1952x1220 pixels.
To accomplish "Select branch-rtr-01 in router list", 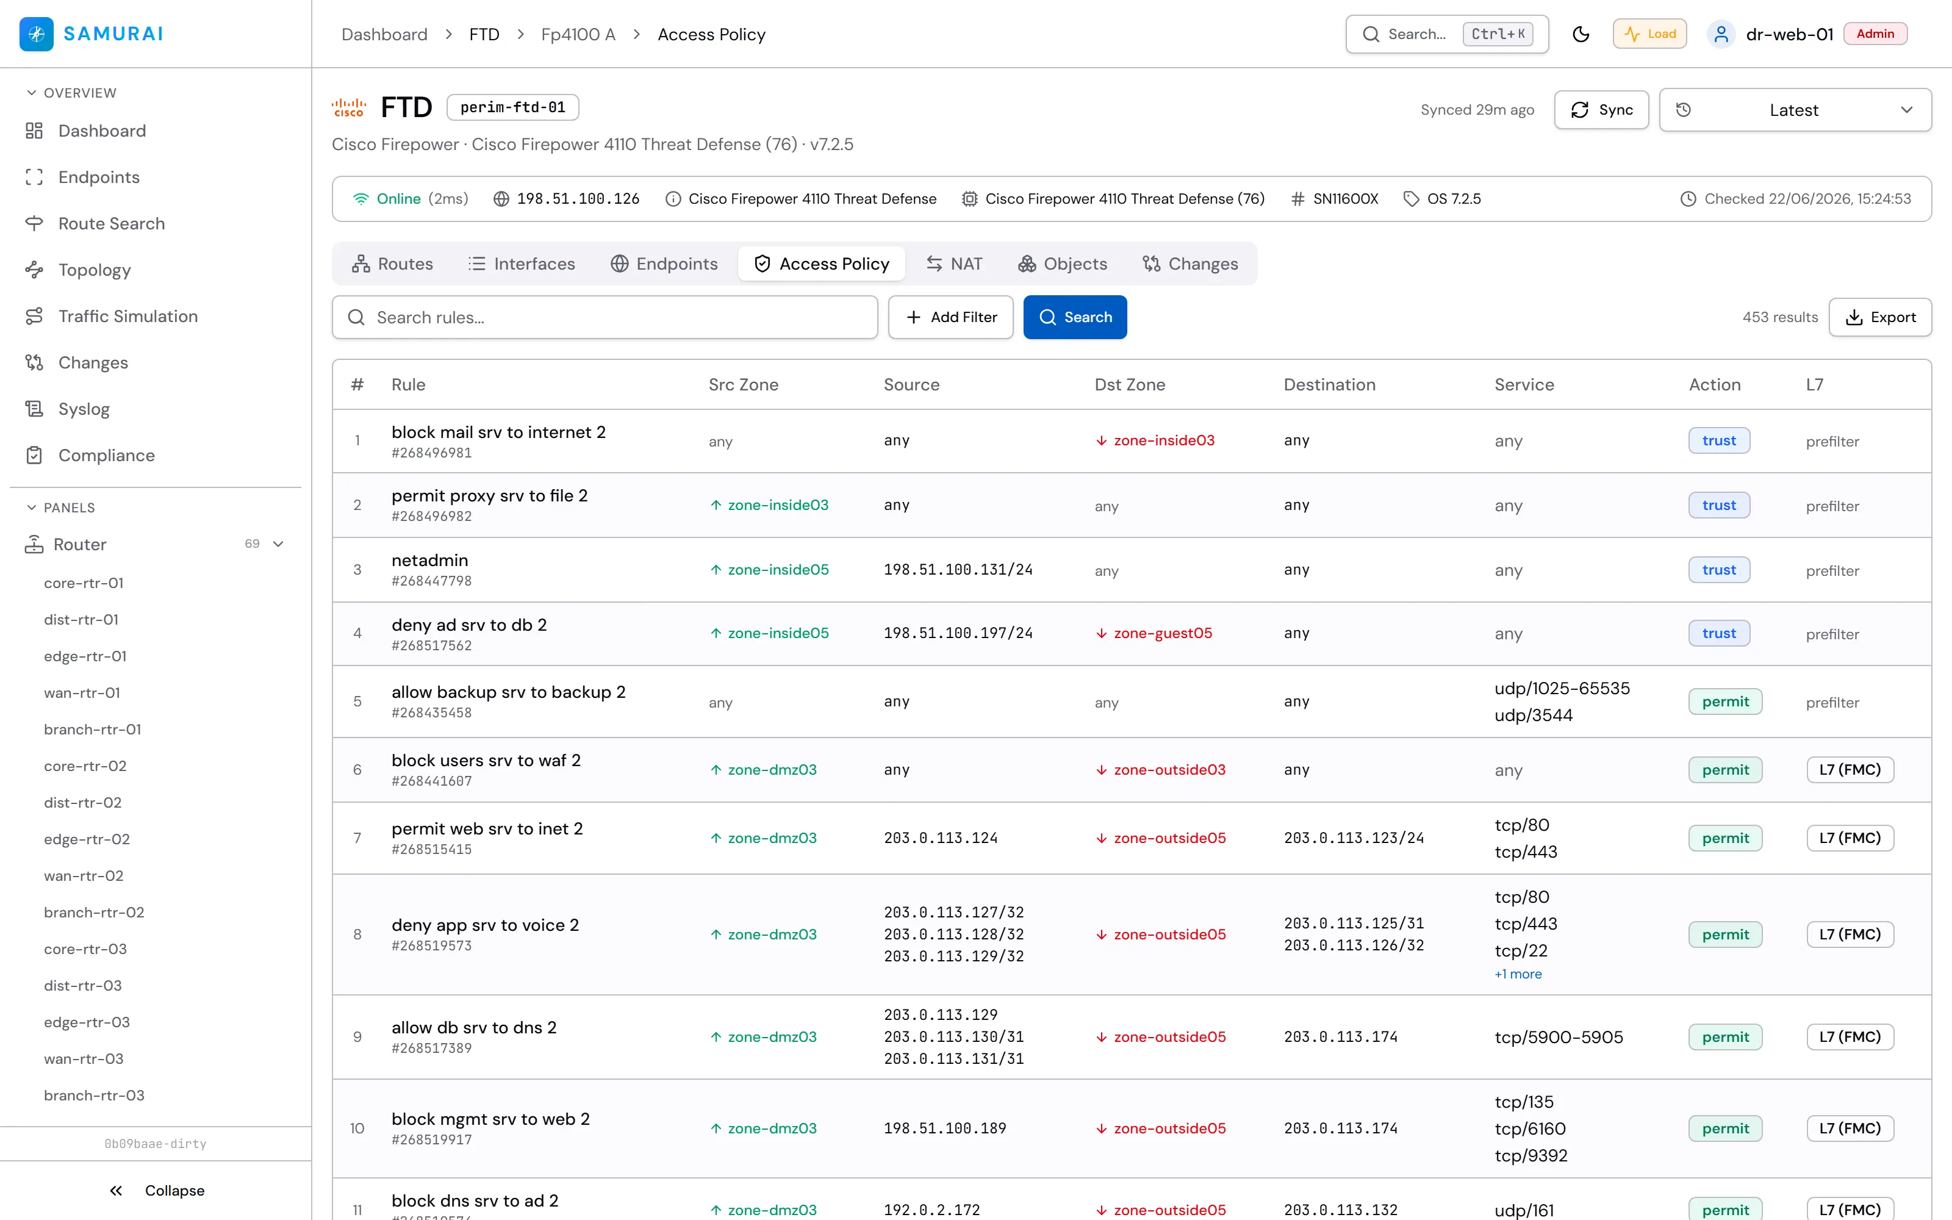I will click(x=93, y=730).
